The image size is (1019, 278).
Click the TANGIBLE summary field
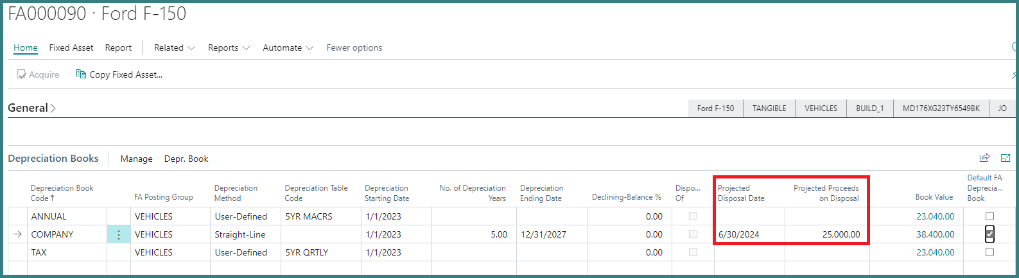tap(769, 108)
